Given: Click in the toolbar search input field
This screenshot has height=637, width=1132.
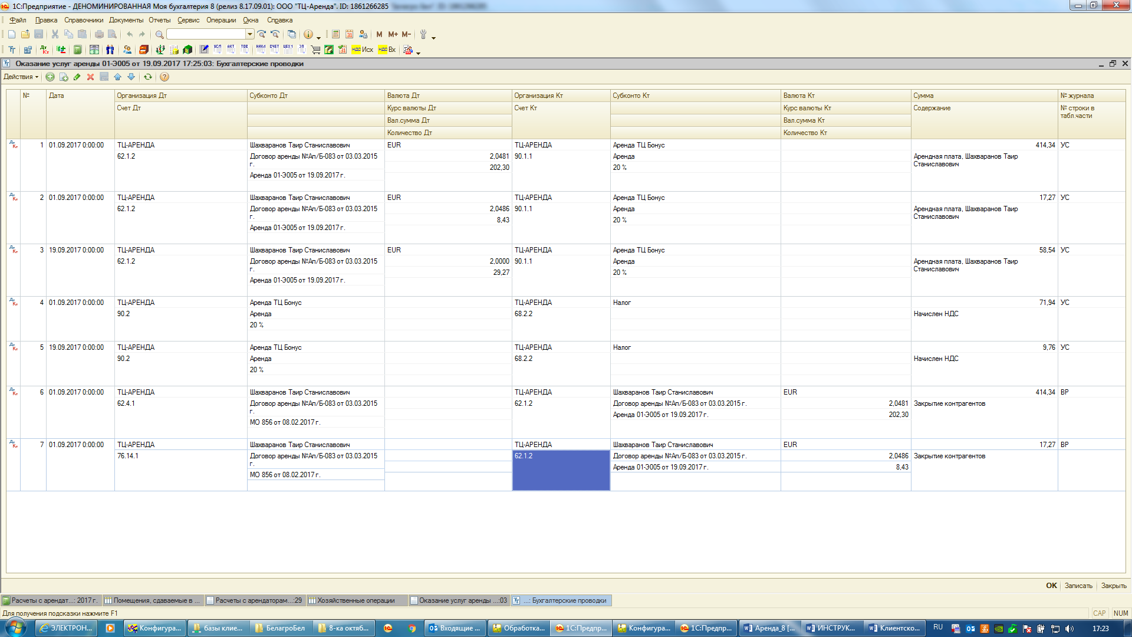Looking at the screenshot, I should (x=206, y=34).
